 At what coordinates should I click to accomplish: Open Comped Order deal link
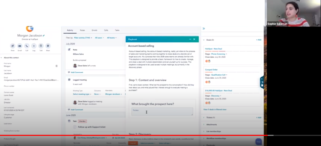[x=211, y=70]
